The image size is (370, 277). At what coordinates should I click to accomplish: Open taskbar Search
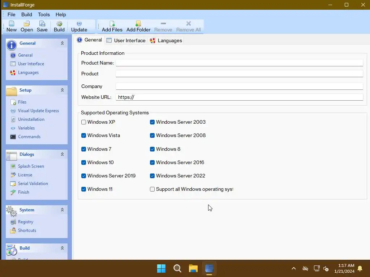click(177, 268)
